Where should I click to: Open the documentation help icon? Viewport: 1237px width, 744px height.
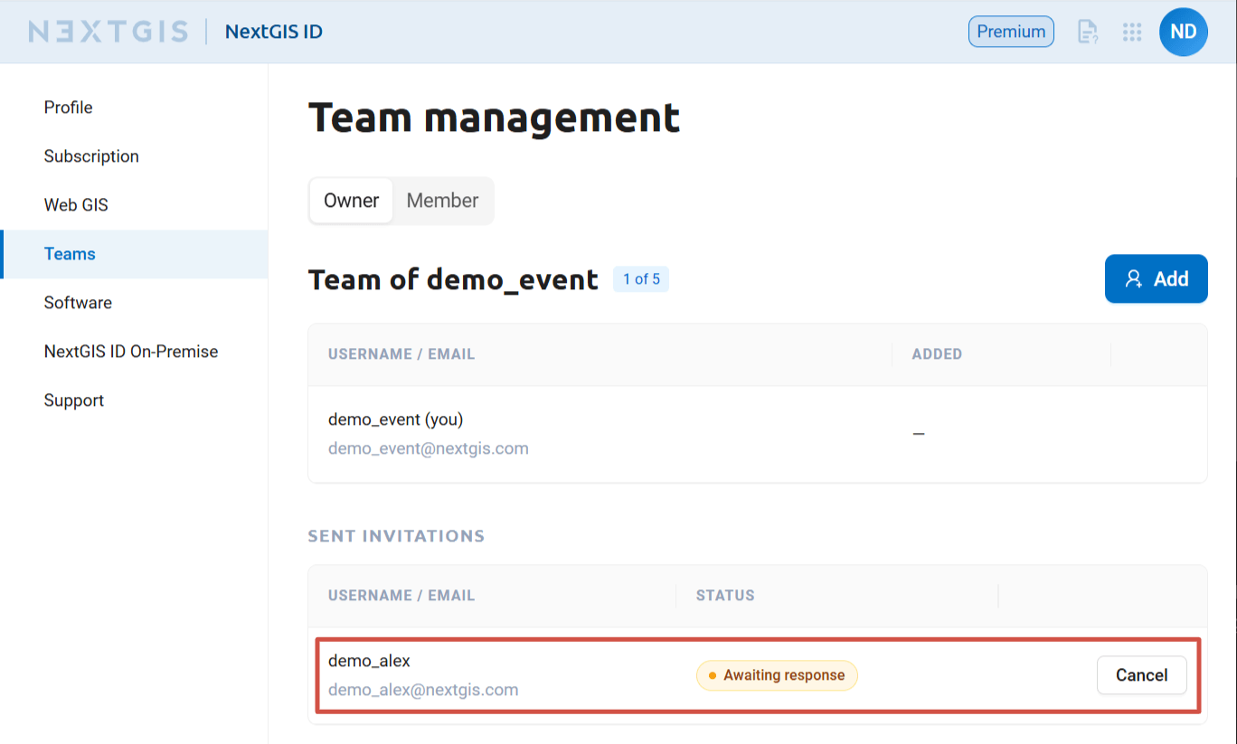1088,32
